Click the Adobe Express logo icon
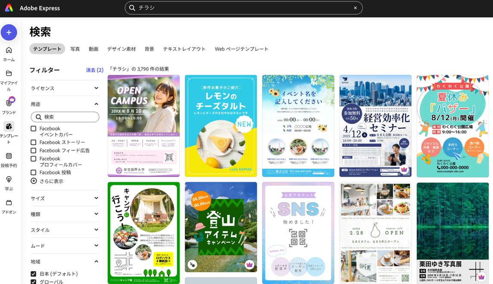 [9, 8]
